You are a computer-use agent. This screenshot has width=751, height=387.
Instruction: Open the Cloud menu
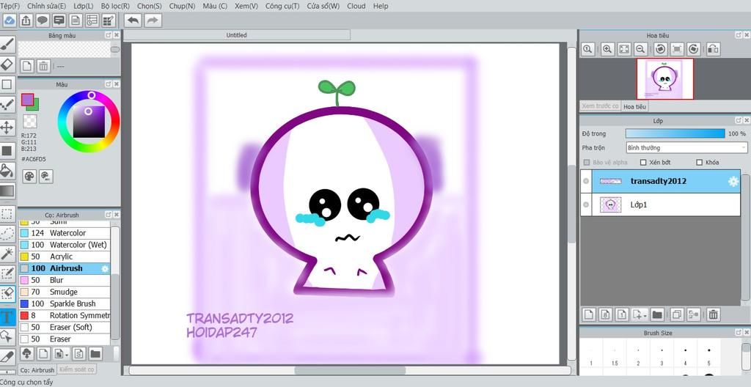[x=356, y=6]
